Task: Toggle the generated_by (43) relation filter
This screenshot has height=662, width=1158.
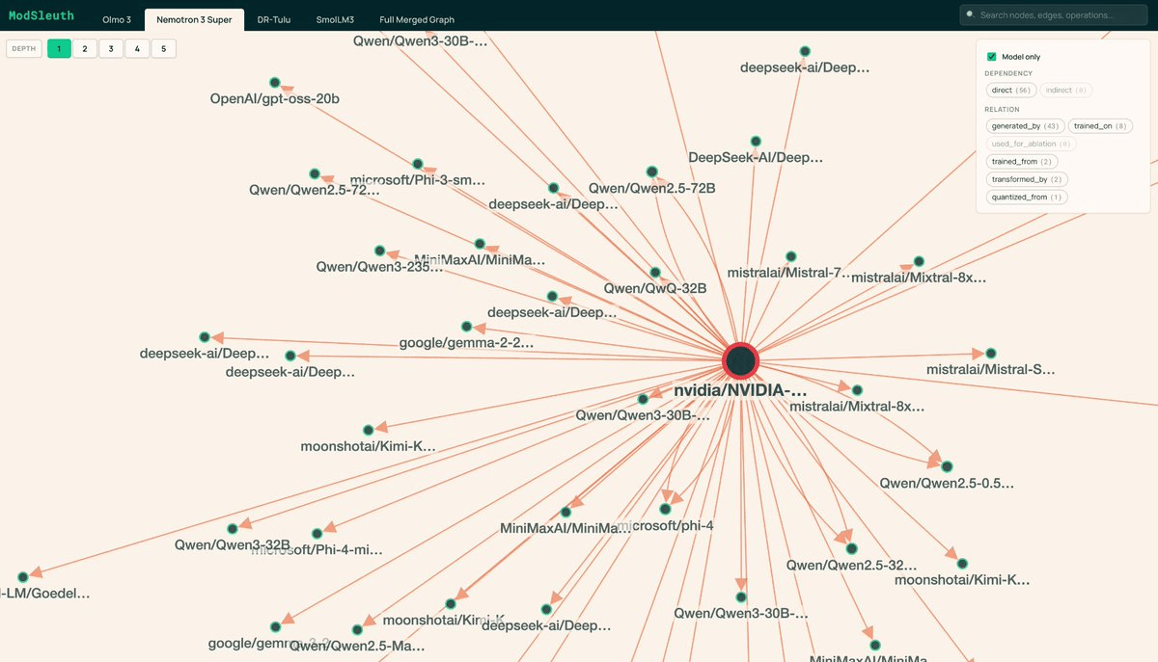Action: [x=1025, y=126]
